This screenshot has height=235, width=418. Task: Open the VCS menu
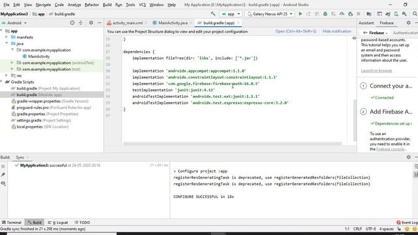pos(142,5)
